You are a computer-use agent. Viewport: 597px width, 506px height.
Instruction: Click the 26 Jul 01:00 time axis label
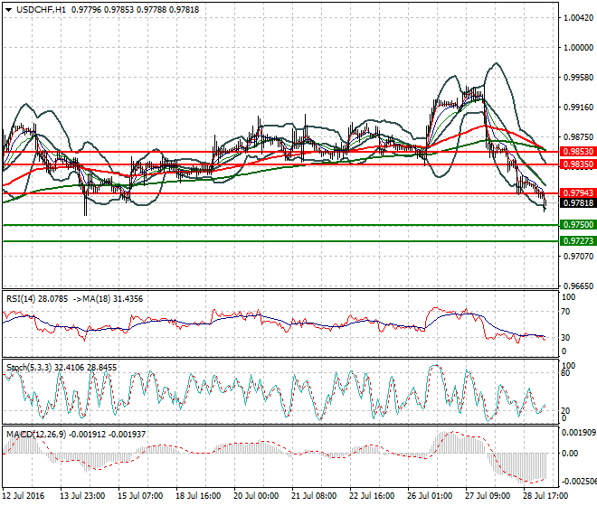430,496
